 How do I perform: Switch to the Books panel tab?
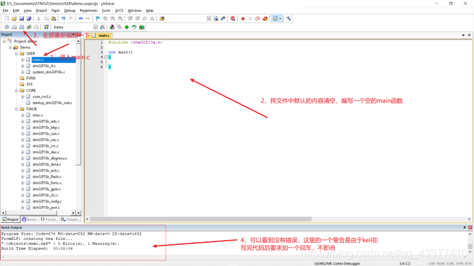(29, 220)
